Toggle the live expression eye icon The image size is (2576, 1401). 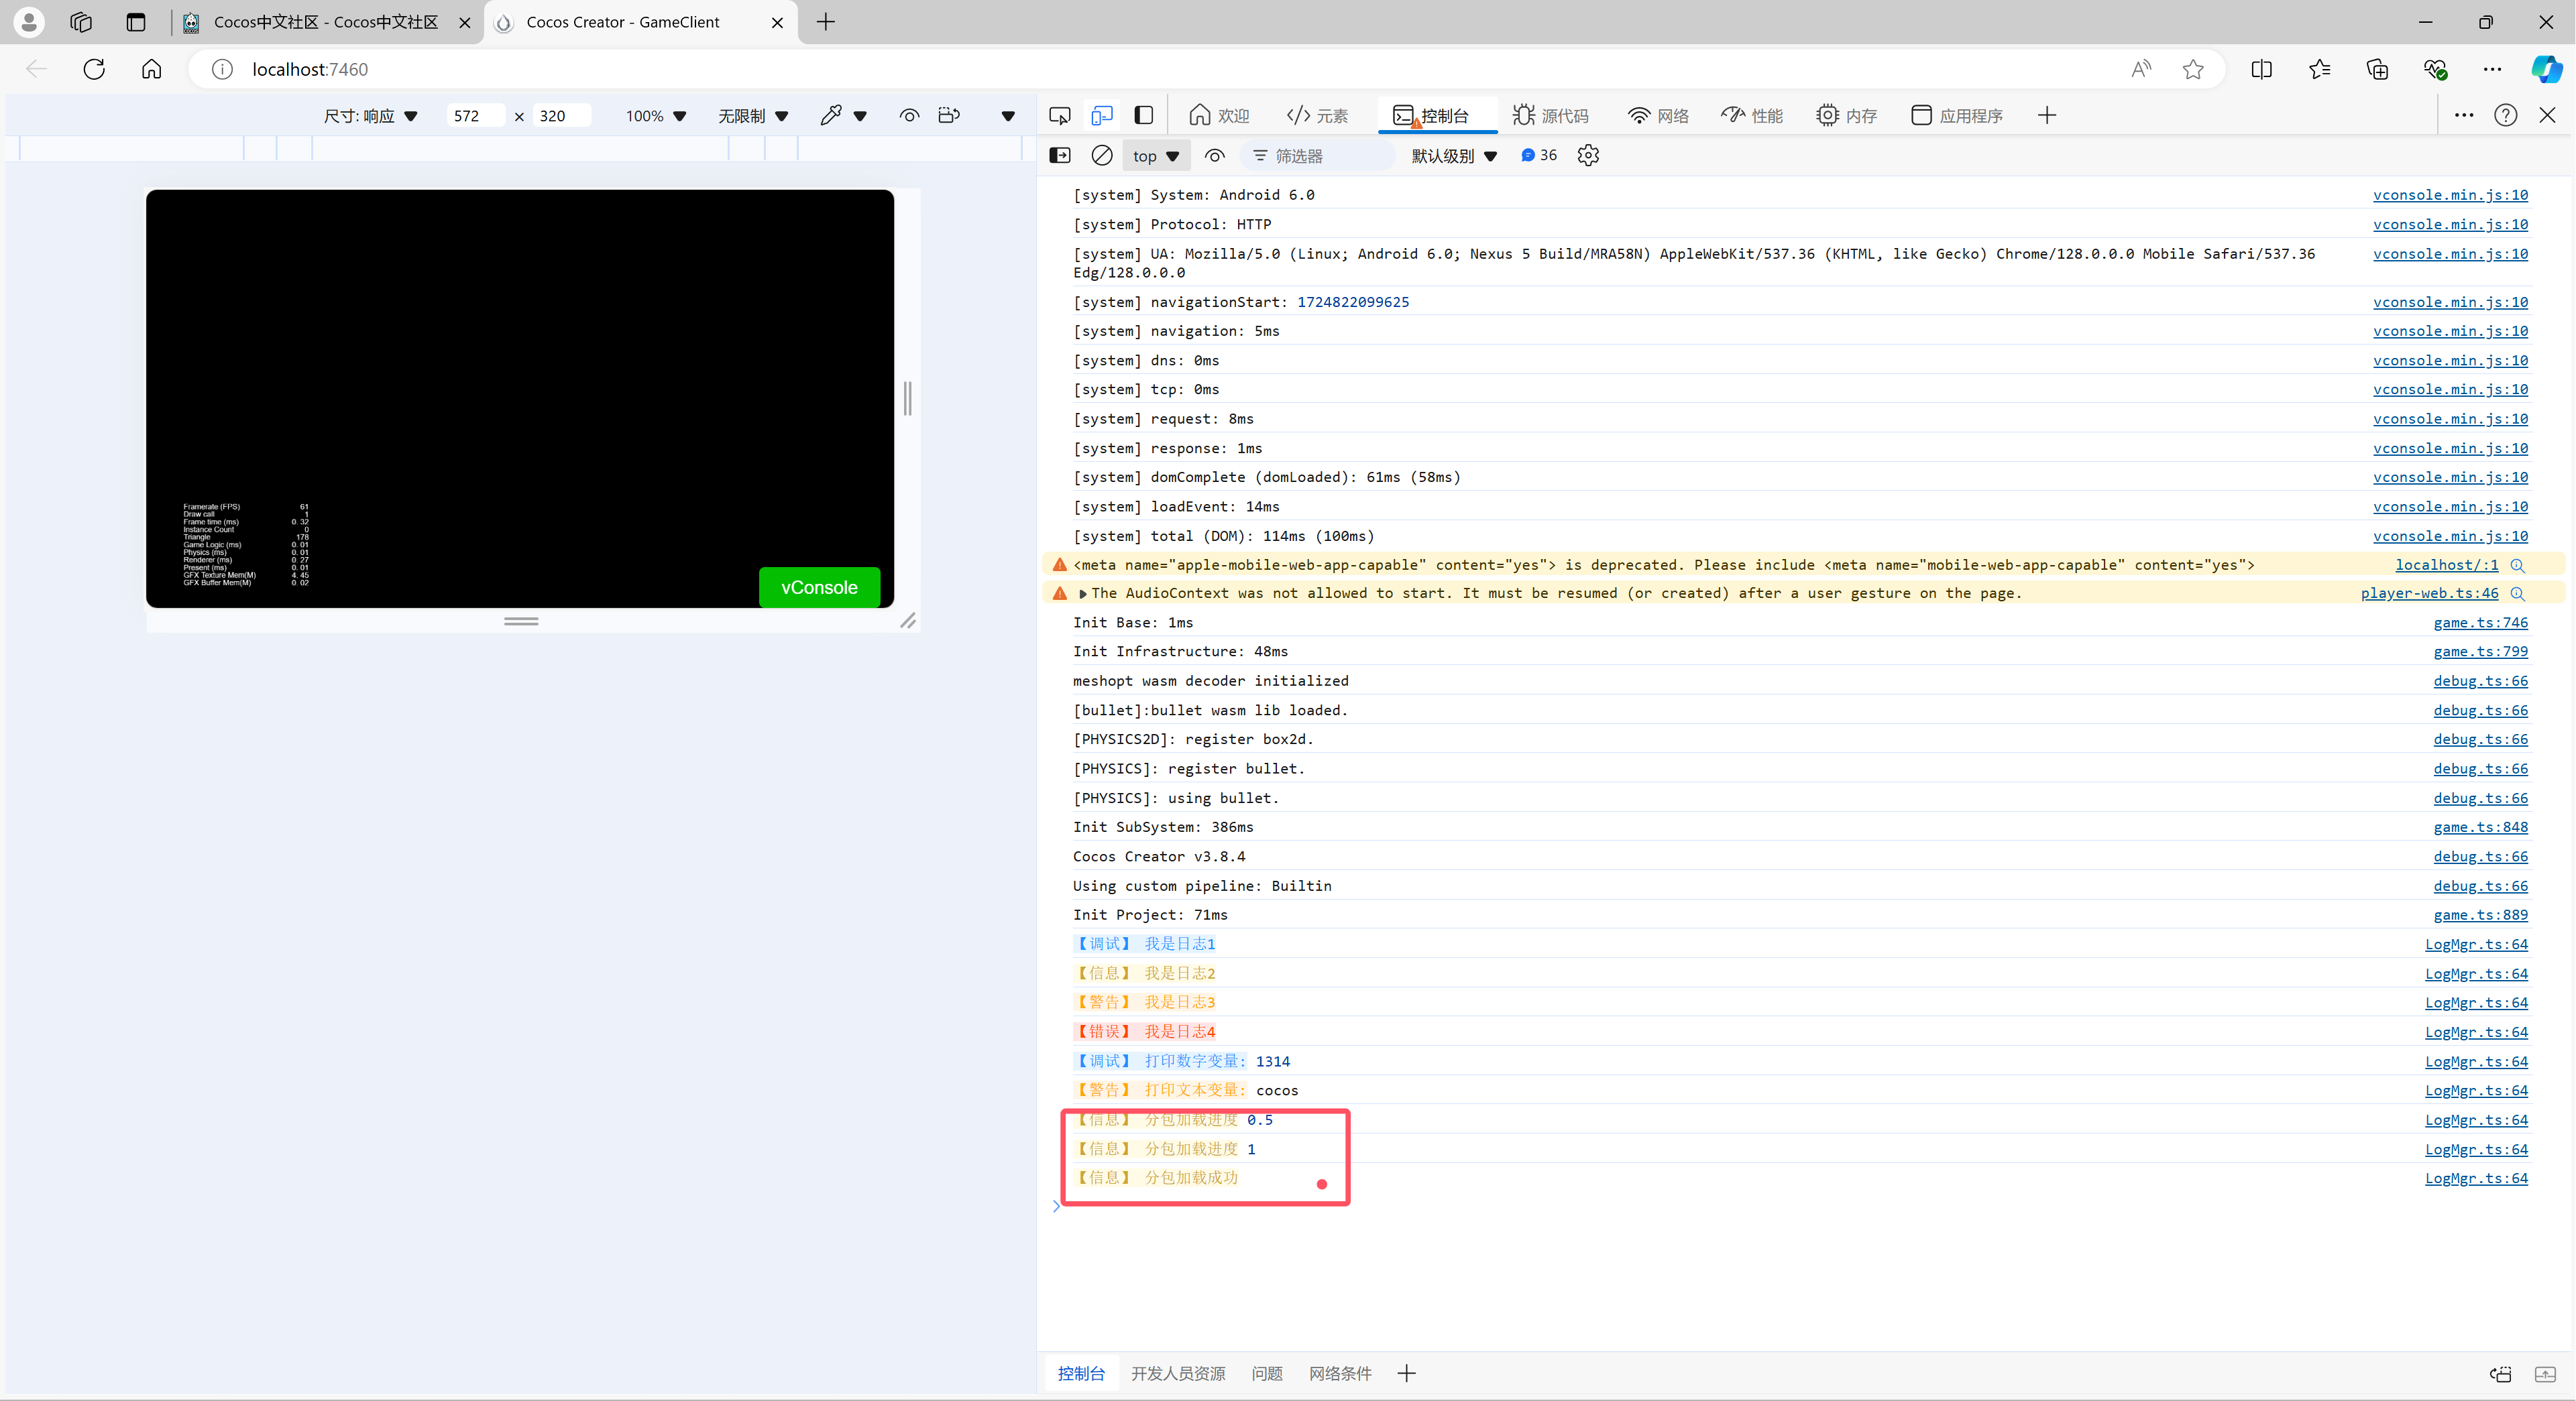pos(1214,155)
